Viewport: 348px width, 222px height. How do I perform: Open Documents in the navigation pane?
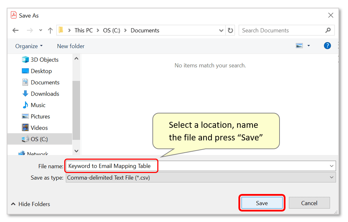(41, 82)
